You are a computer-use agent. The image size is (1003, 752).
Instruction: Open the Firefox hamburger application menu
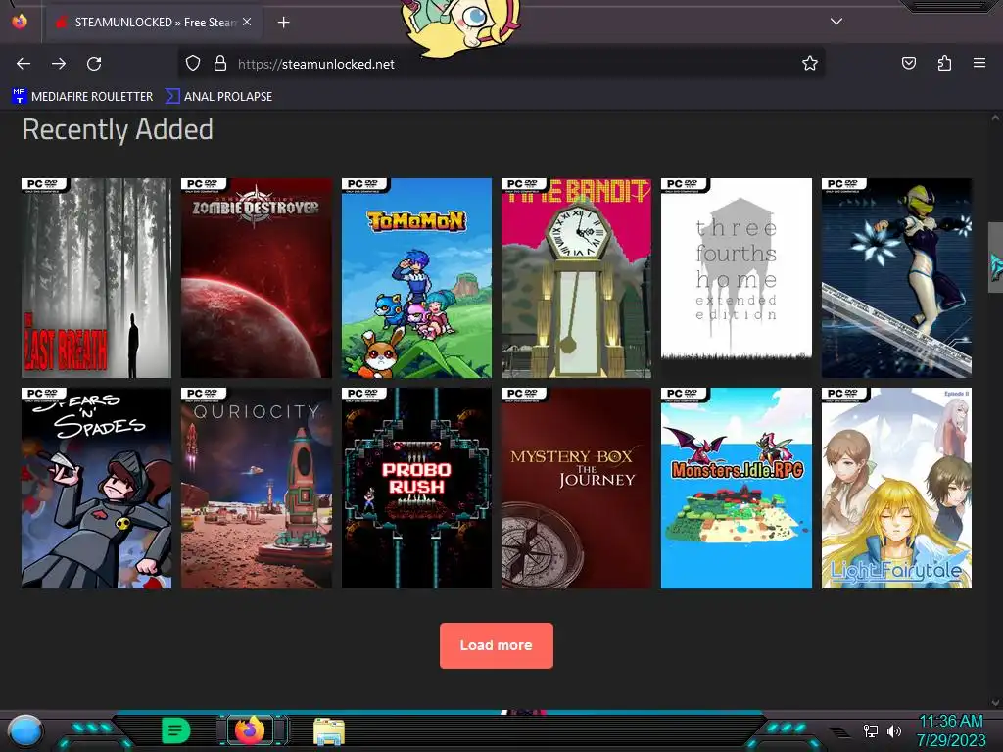[x=979, y=63]
